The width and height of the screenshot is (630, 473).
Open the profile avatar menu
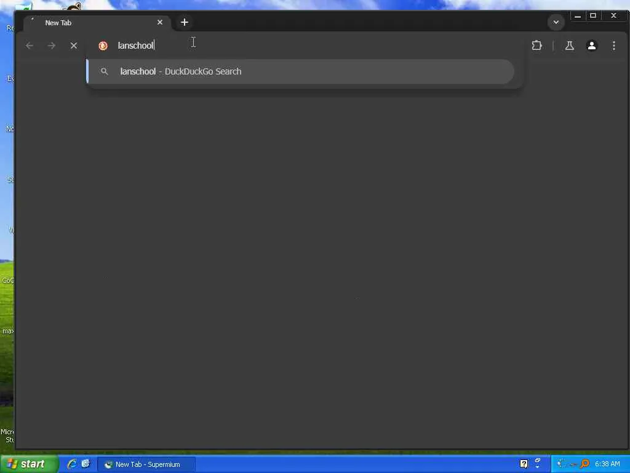[x=591, y=46]
